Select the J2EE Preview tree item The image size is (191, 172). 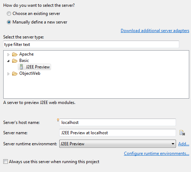pyautogui.click(x=35, y=67)
